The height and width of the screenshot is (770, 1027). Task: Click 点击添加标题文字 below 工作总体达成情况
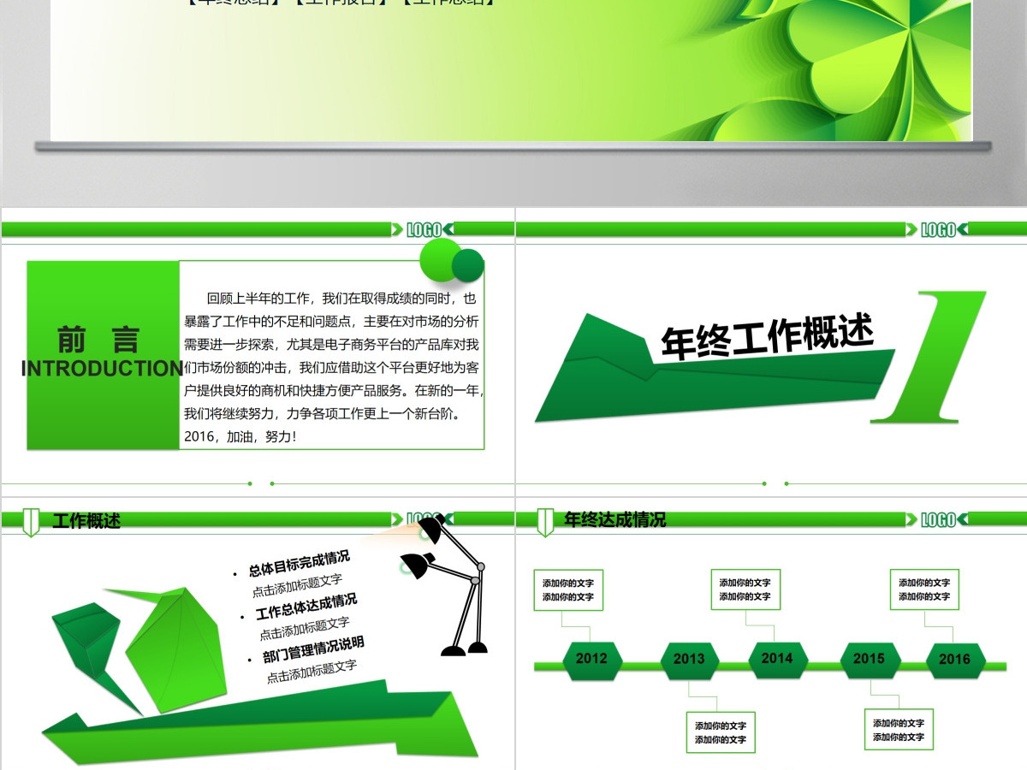tap(305, 628)
